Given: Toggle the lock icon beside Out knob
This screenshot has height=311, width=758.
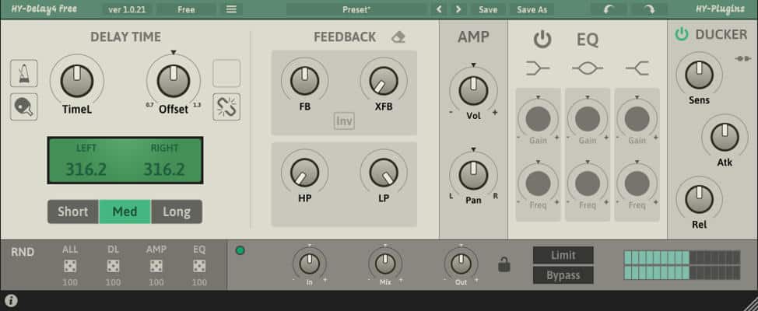Looking at the screenshot, I should point(504,265).
